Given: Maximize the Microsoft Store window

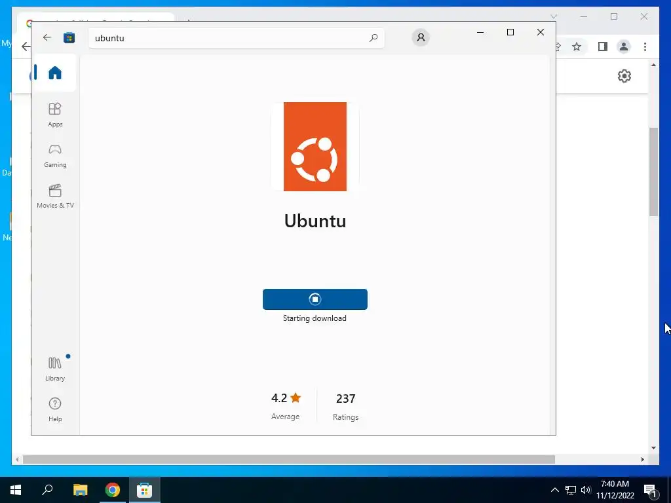Looking at the screenshot, I should click(510, 32).
